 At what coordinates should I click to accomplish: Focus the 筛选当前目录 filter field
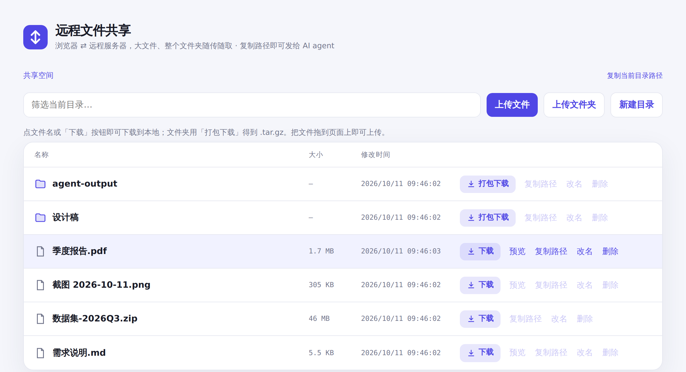coord(252,105)
